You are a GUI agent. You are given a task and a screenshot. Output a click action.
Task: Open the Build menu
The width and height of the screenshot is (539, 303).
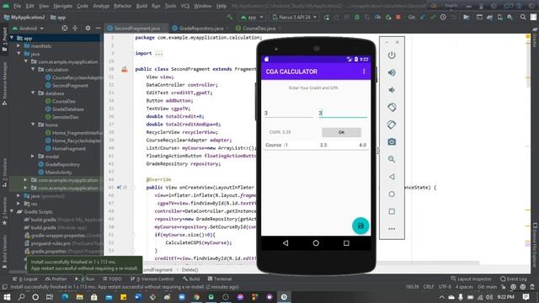pyautogui.click(x=141, y=6)
